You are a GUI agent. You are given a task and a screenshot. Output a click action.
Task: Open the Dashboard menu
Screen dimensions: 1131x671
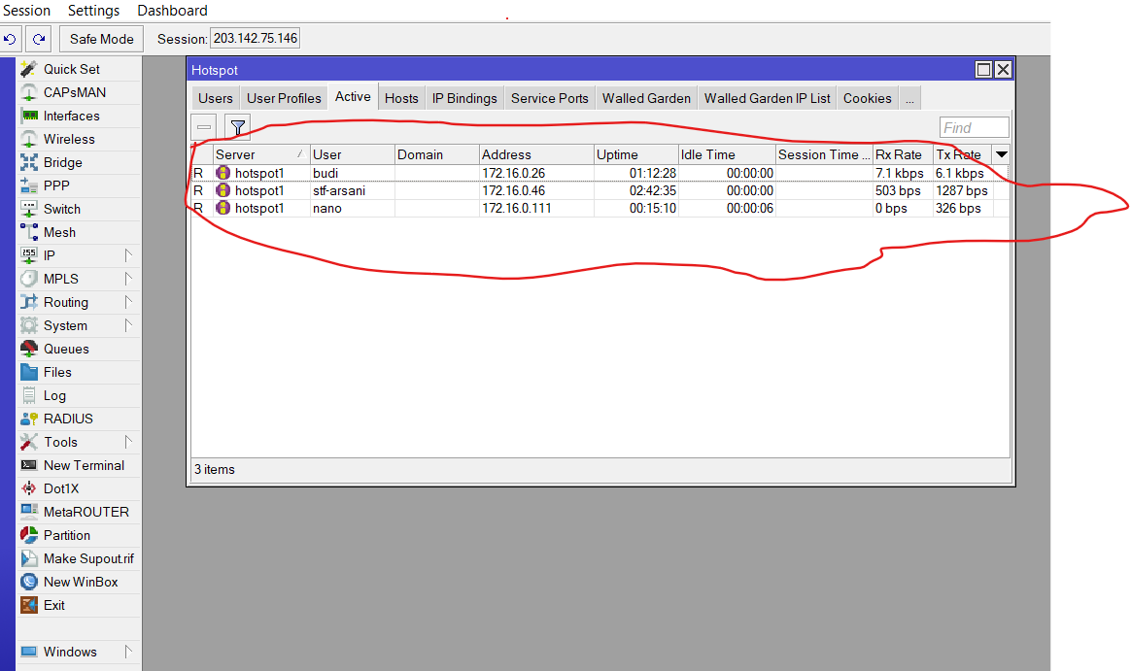tap(172, 11)
